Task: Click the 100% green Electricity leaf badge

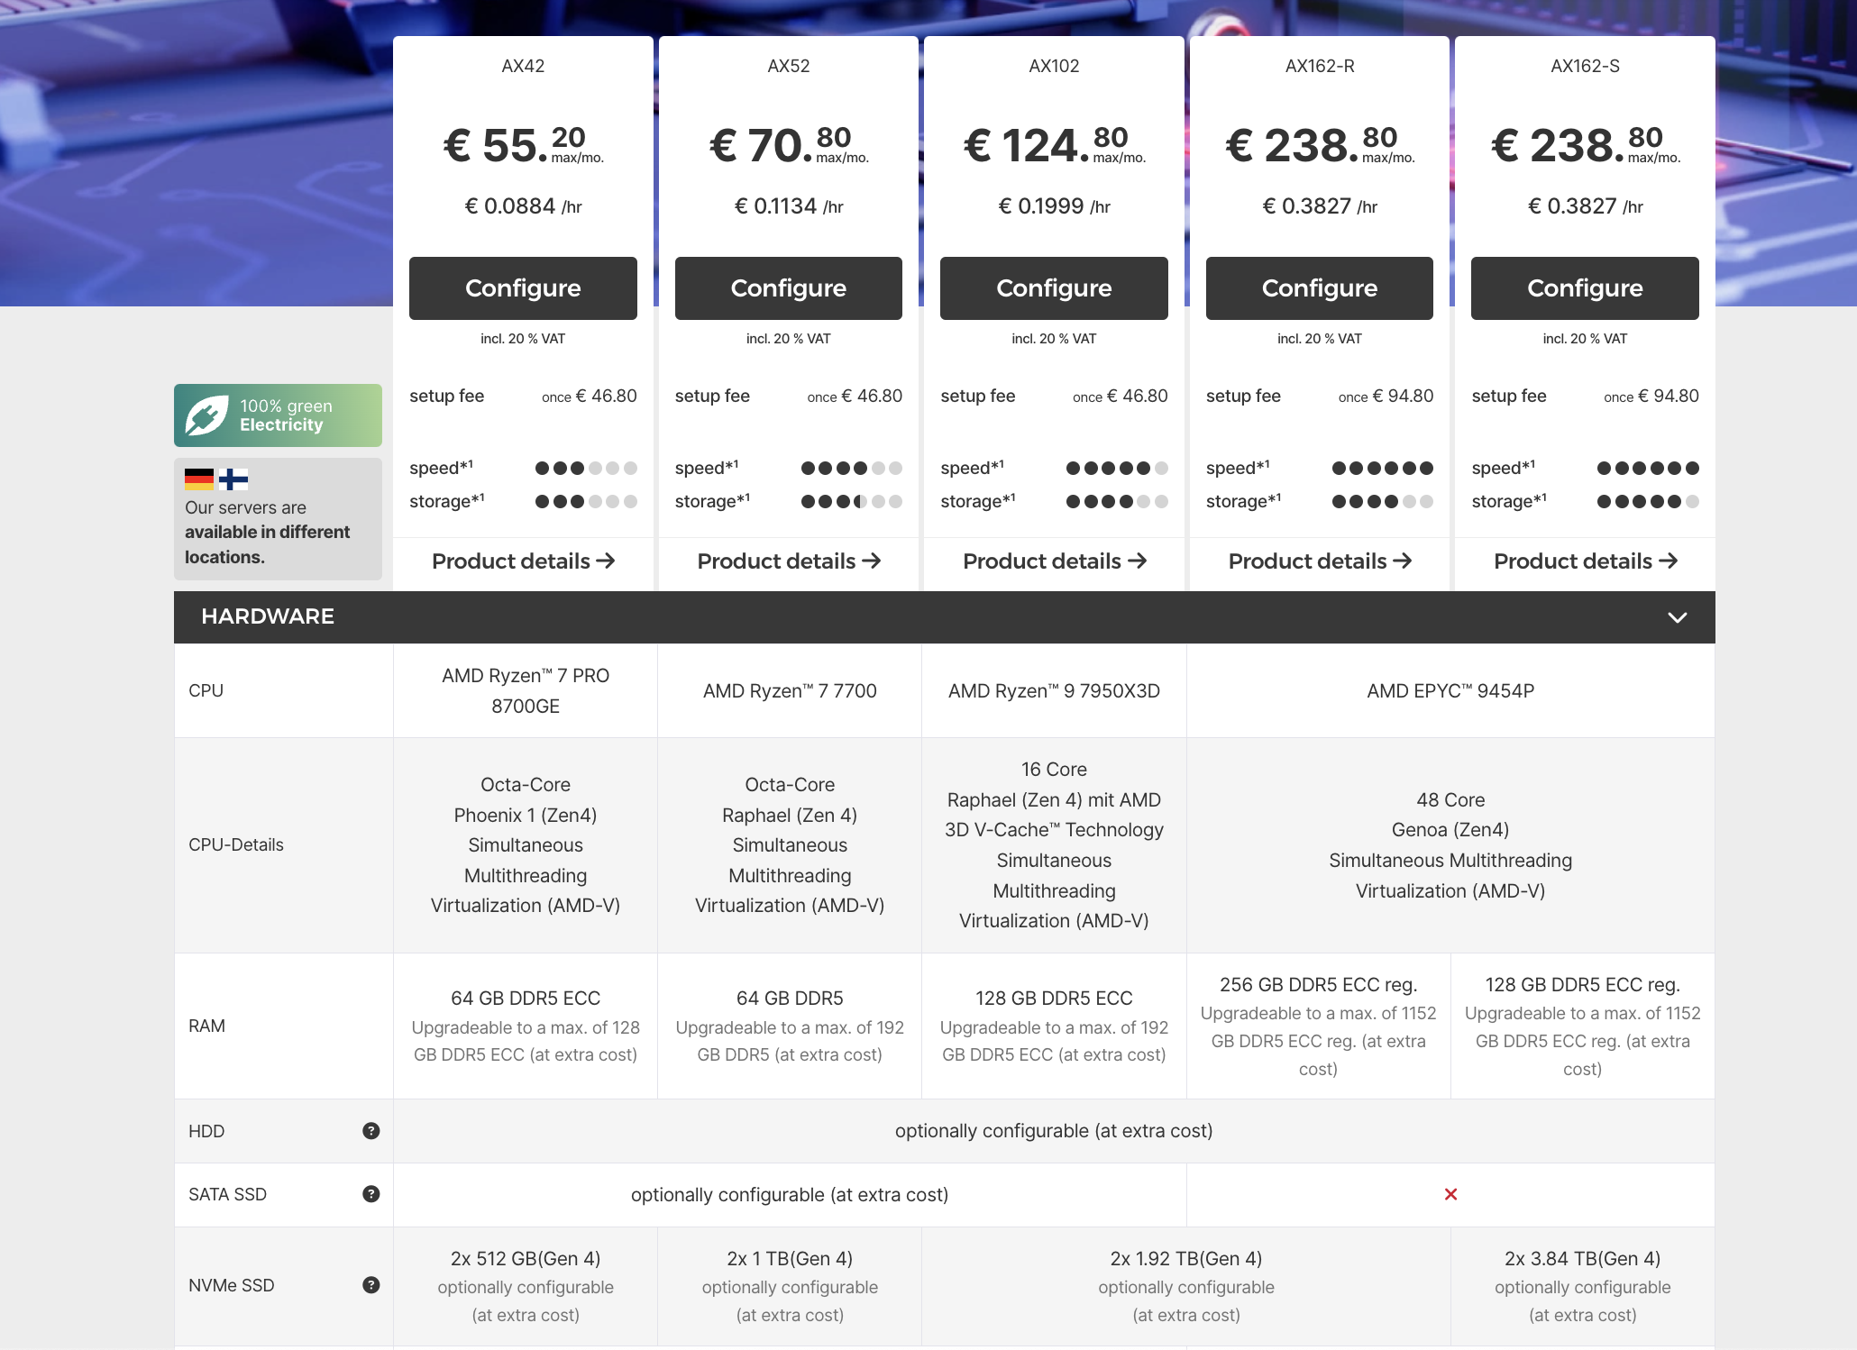Action: (x=278, y=415)
